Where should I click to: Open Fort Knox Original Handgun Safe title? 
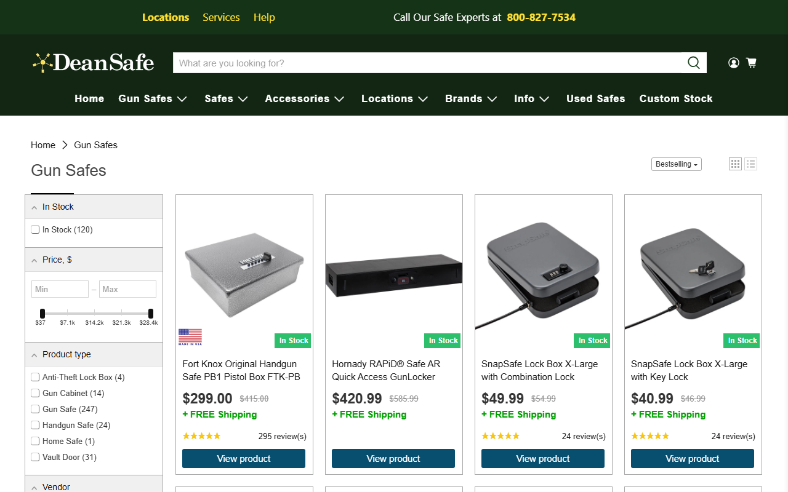pyautogui.click(x=241, y=370)
